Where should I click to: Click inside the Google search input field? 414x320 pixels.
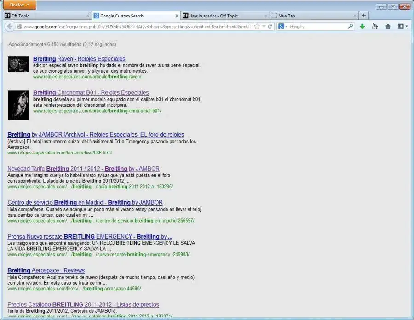[x=317, y=27]
